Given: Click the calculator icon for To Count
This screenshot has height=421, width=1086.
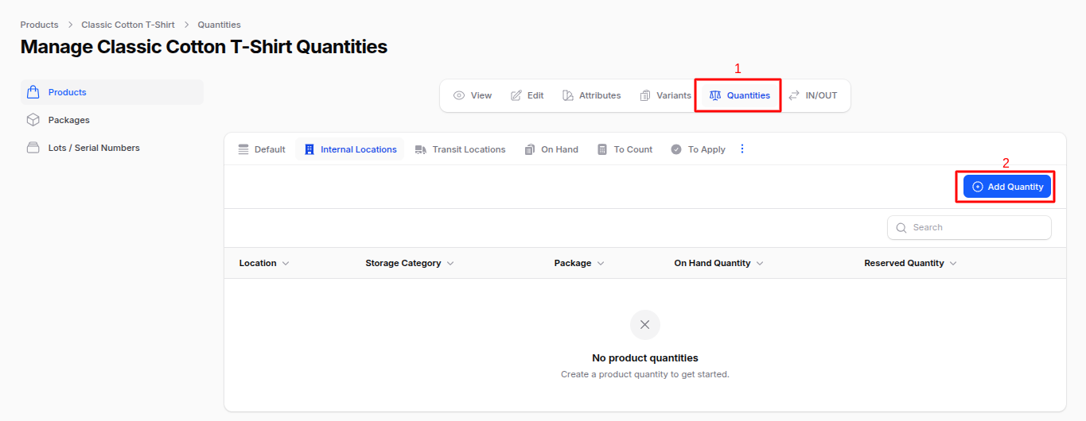Looking at the screenshot, I should pos(602,149).
